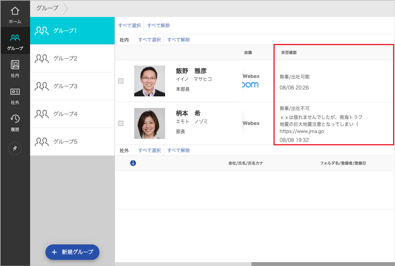Viewport: 395px width, 266px height.
Task: Click the blue info icon in 社外 header
Action: [x=133, y=163]
